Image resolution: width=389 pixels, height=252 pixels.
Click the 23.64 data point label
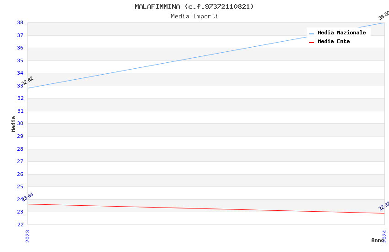[27, 197]
